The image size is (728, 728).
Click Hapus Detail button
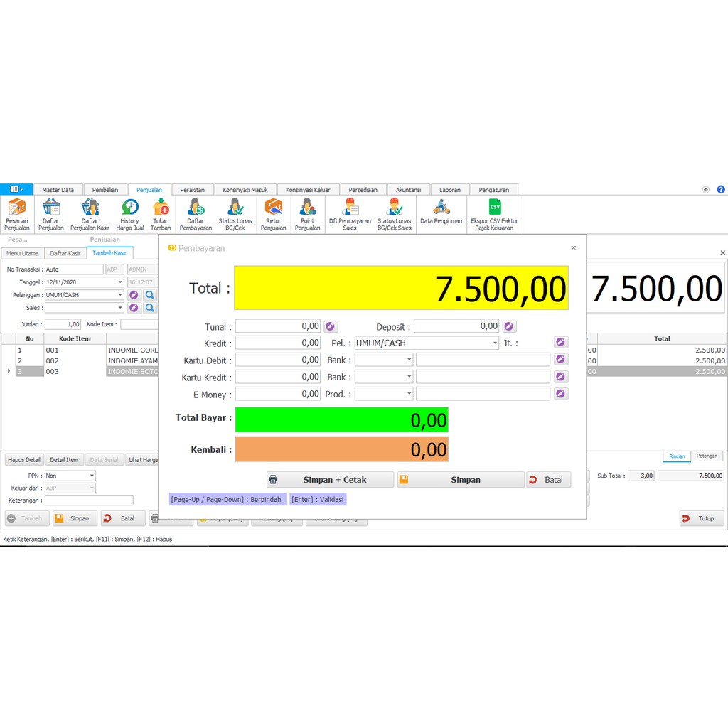tap(24, 460)
